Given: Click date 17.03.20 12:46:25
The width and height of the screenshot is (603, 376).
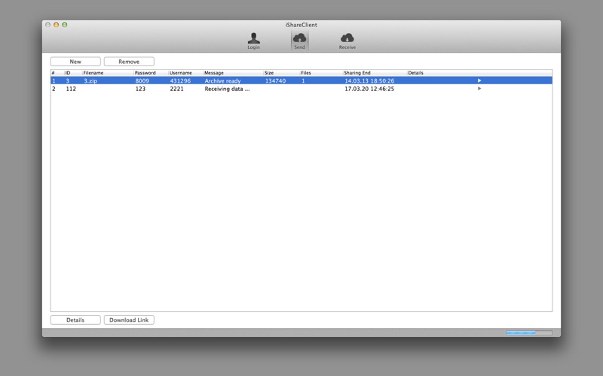Looking at the screenshot, I should tap(369, 89).
